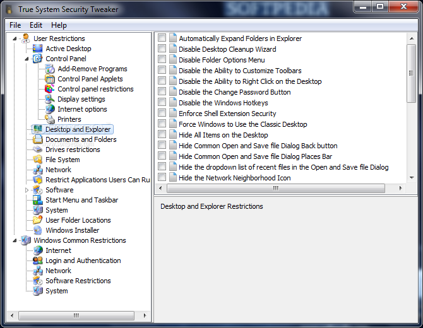The image size is (423, 328).
Task: Click the tree panel scroll right arrow
Action: 145,315
